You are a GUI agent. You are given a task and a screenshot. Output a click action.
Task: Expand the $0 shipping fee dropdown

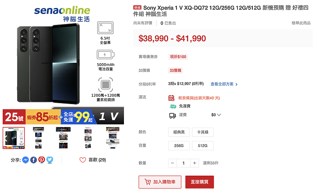[x=216, y=115]
